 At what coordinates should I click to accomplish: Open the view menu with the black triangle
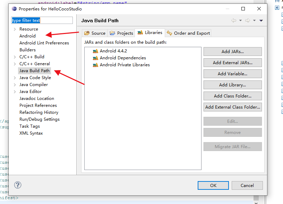[x=261, y=20]
